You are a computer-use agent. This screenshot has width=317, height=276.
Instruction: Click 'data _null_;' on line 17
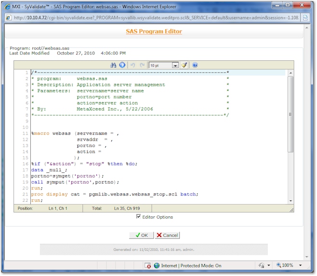click(49, 170)
